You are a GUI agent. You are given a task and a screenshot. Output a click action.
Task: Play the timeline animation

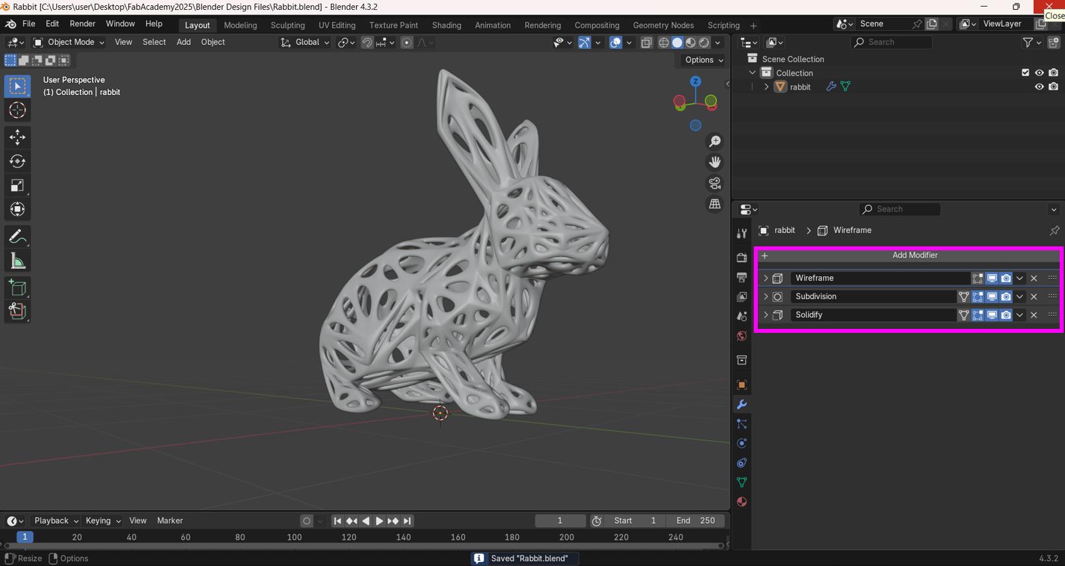[x=379, y=521]
